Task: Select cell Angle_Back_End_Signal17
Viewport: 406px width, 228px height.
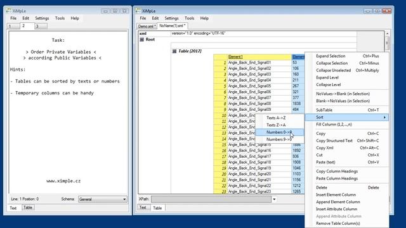Action: coord(259,156)
